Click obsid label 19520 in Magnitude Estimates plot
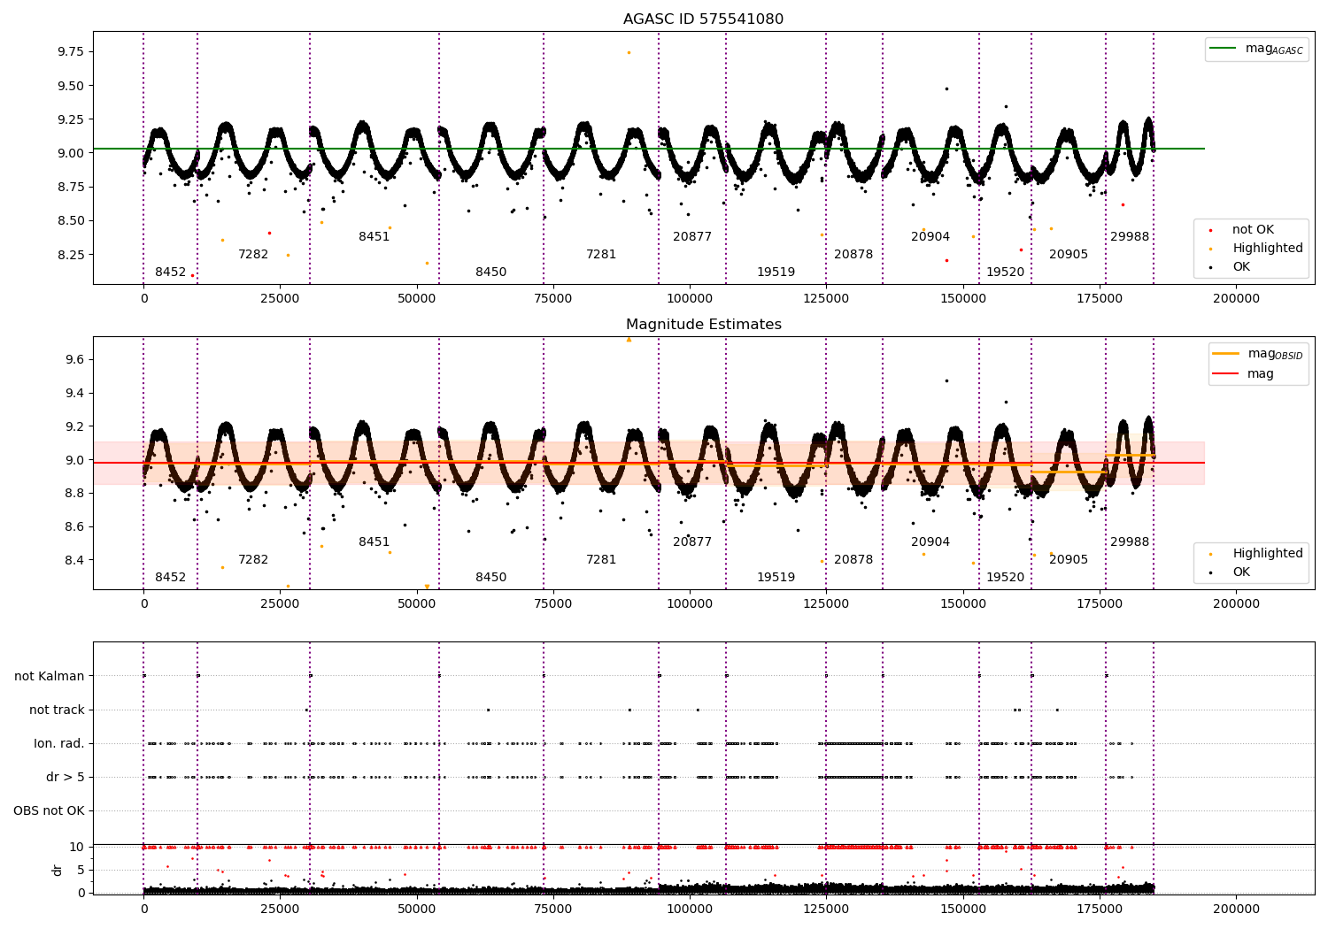Viewport: 1328px width, 929px height. click(1006, 578)
